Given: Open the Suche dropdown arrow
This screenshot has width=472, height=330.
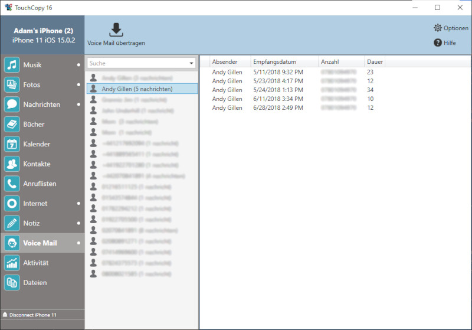Looking at the screenshot, I should click(191, 63).
